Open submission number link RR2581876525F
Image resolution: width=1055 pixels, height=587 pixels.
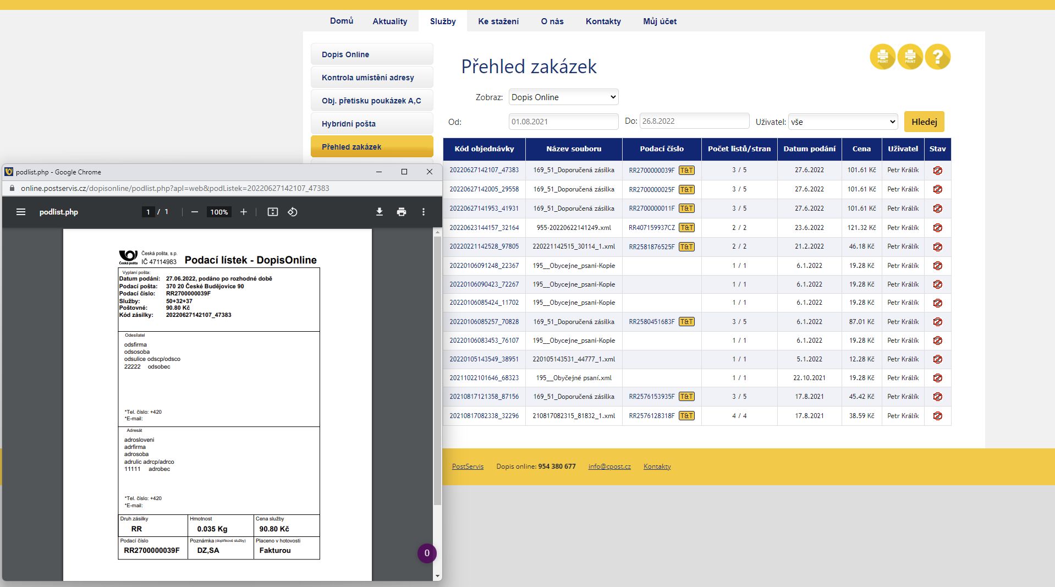click(x=652, y=247)
